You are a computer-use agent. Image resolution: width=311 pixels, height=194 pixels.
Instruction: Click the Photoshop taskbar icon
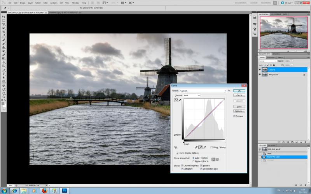(x=65, y=191)
